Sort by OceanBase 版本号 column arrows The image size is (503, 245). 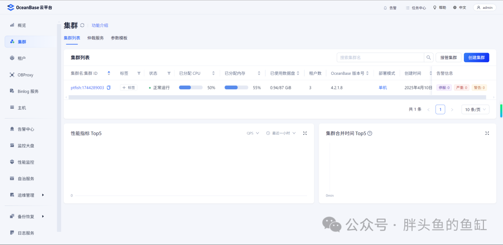coord(367,73)
